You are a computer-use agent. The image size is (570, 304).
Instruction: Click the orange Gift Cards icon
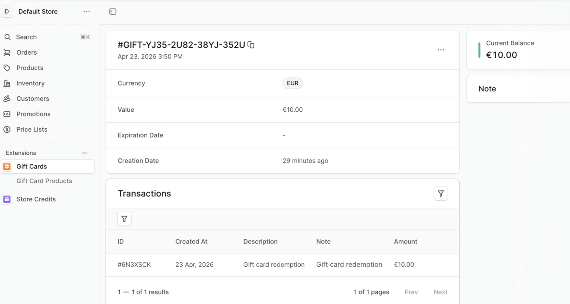(x=7, y=167)
